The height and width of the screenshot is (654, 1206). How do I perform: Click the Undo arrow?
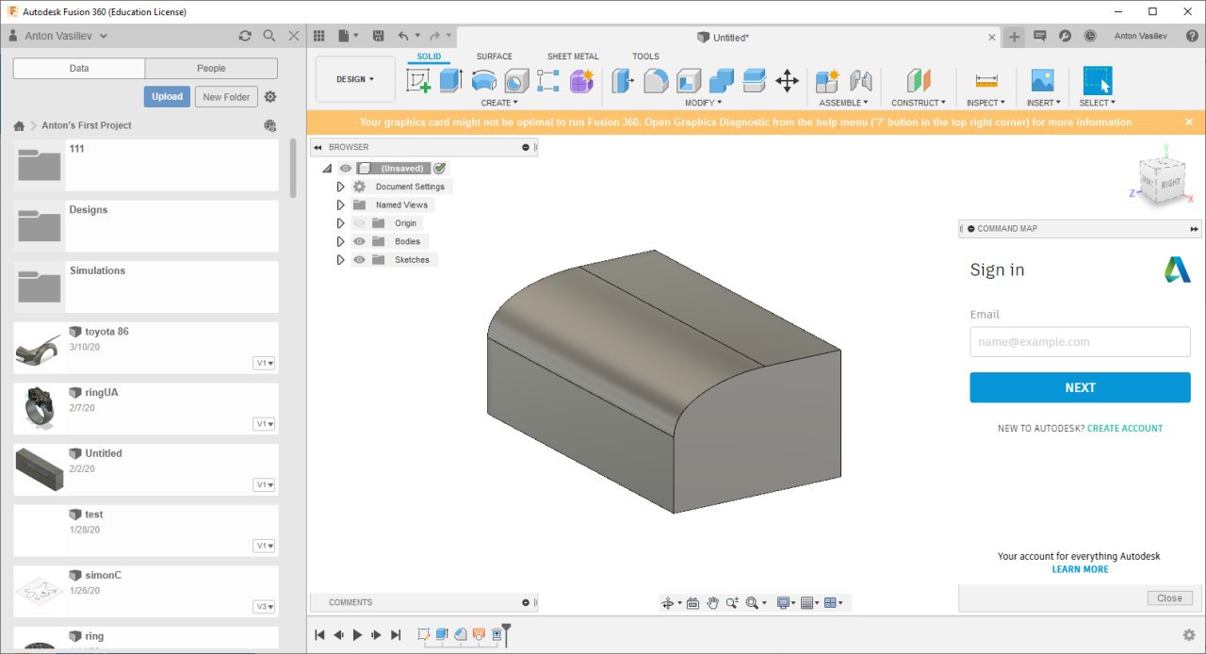403,36
